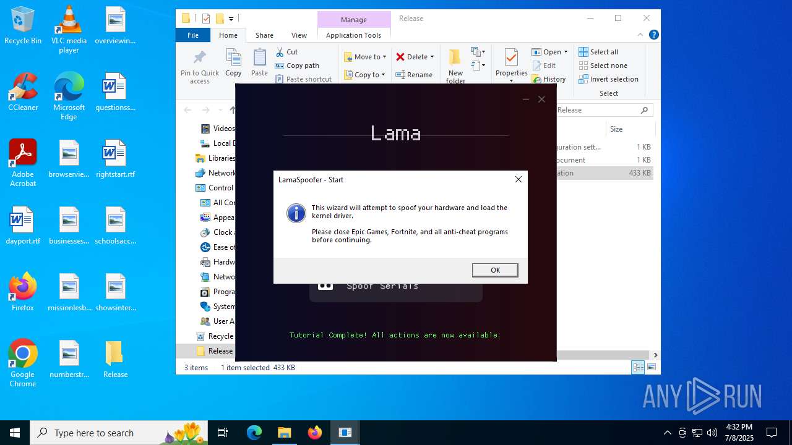Click Copy path in the ribbon
Image resolution: width=792 pixels, height=445 pixels.
(x=297, y=66)
